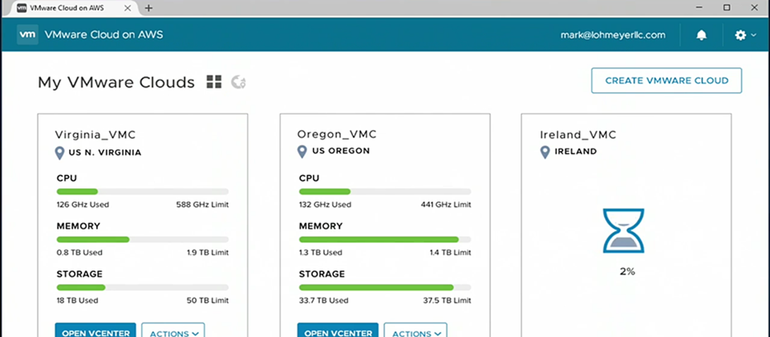Open vCenter for Virginia_VMC
The image size is (770, 337).
[x=95, y=331]
